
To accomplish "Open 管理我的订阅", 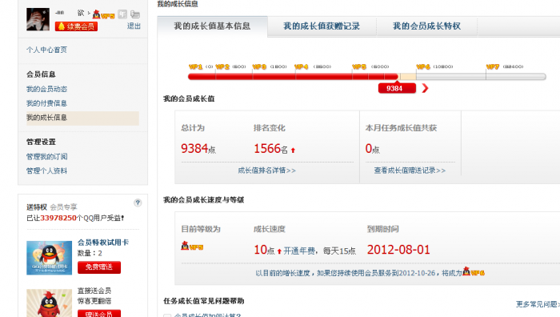I will [46, 157].
